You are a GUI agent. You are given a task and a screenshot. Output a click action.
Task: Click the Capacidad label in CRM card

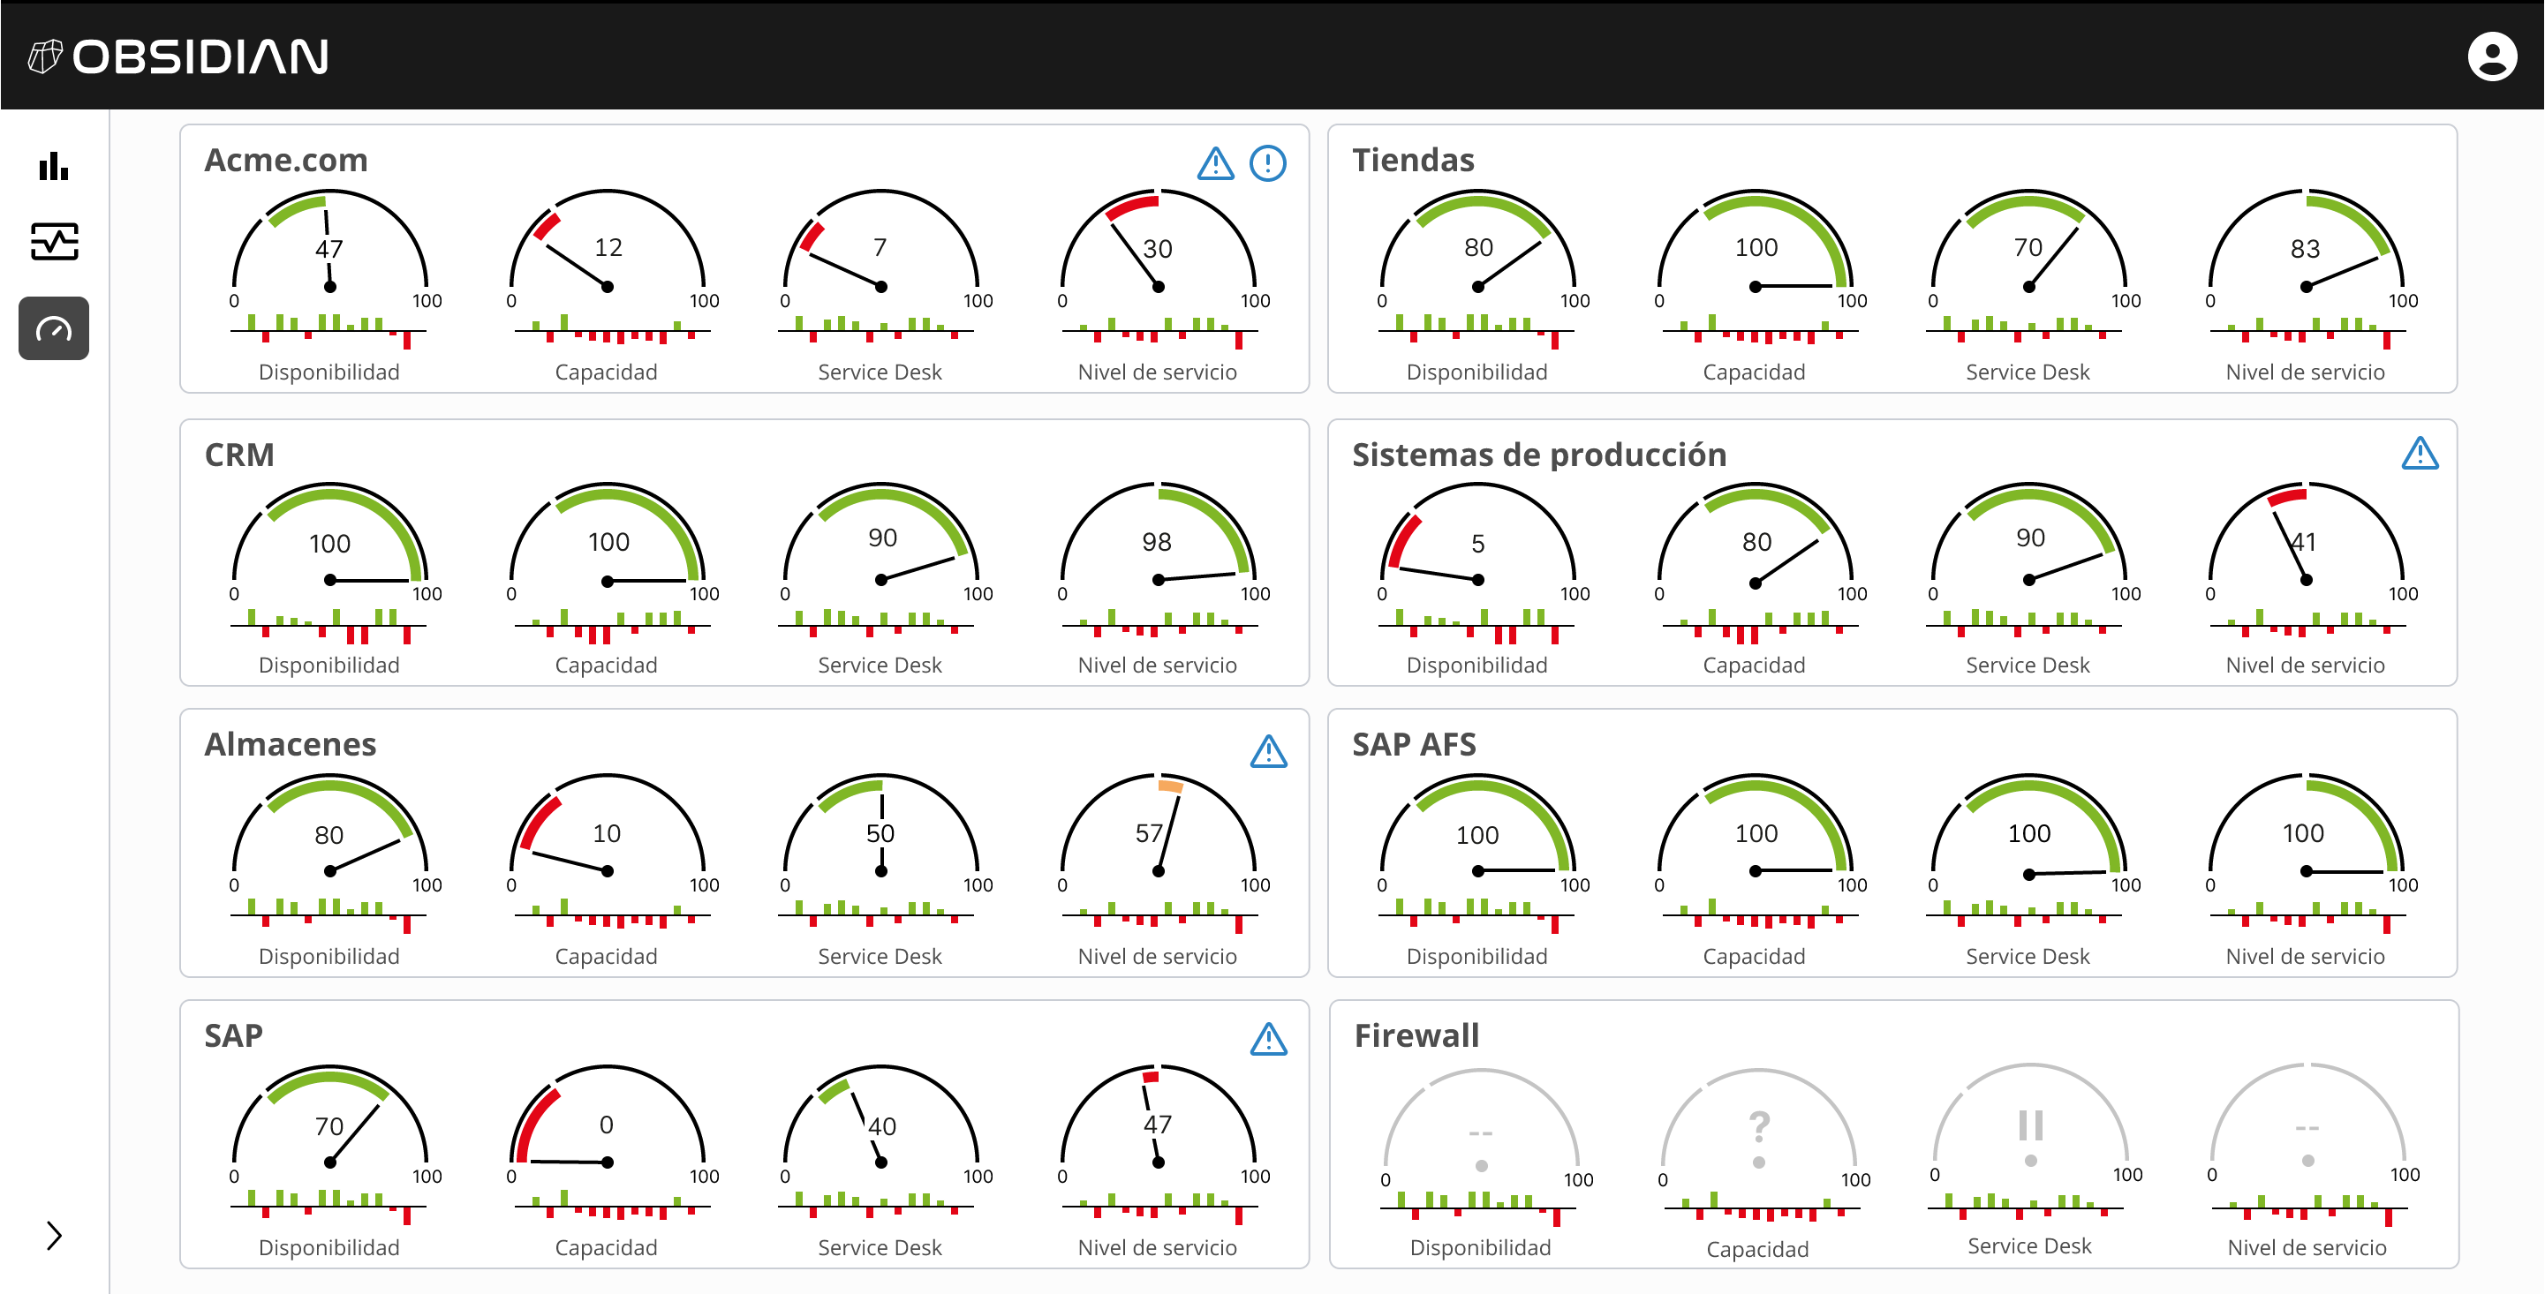606,665
